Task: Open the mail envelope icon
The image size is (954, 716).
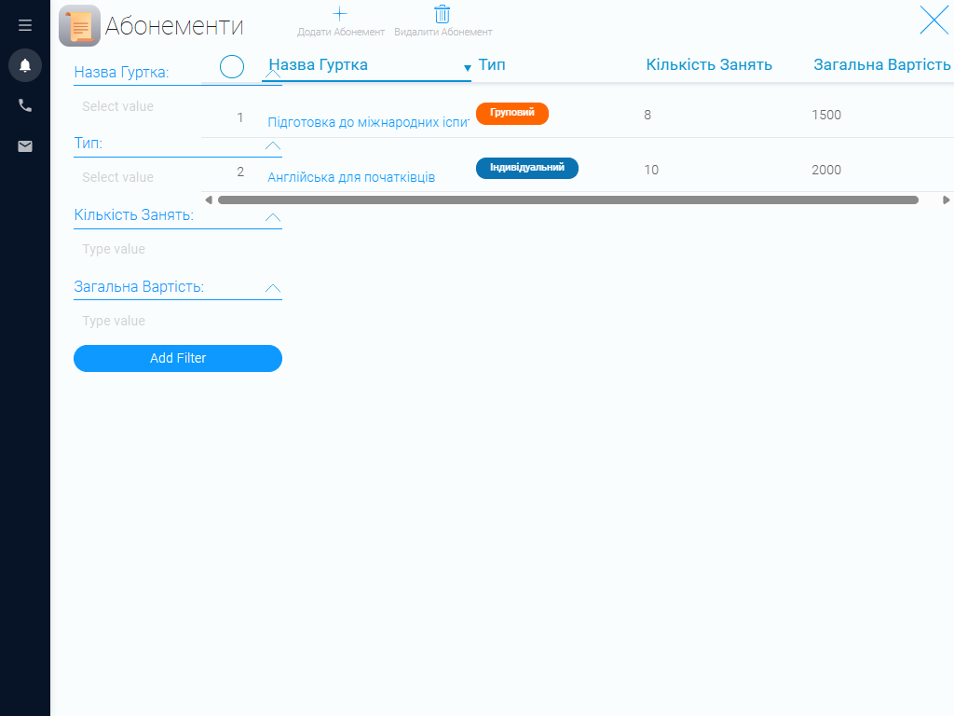Action: (x=25, y=146)
